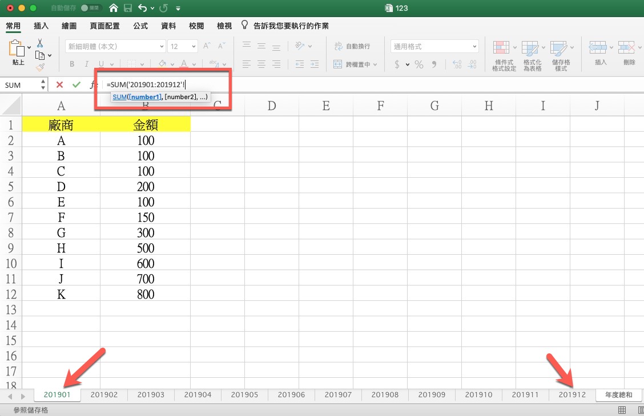This screenshot has width=644, height=416.
Task: Cancel formula entry with red X
Action: [59, 85]
